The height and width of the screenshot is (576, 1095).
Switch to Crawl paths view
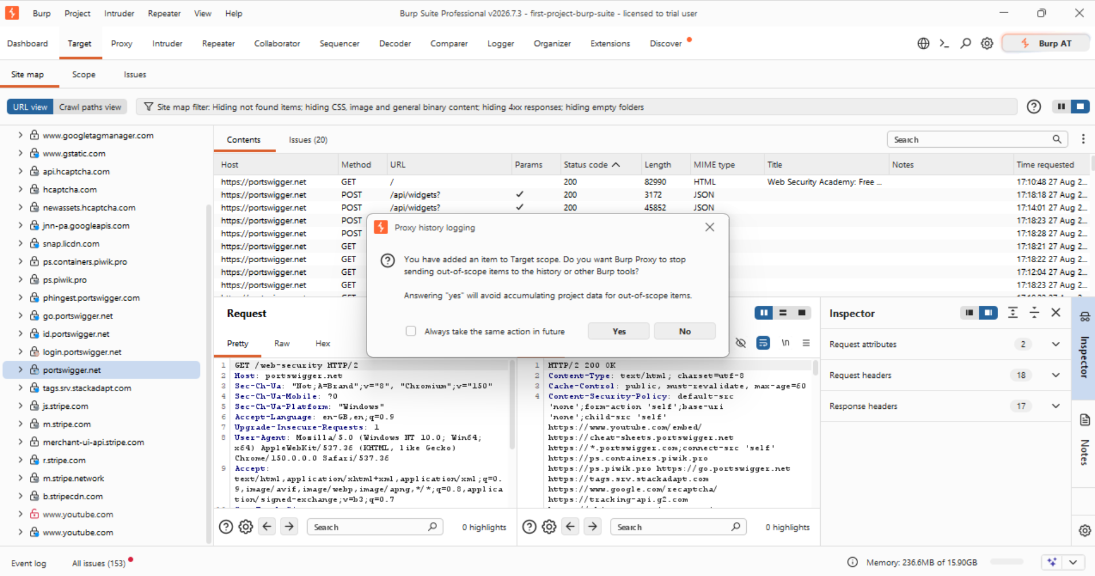tap(90, 107)
